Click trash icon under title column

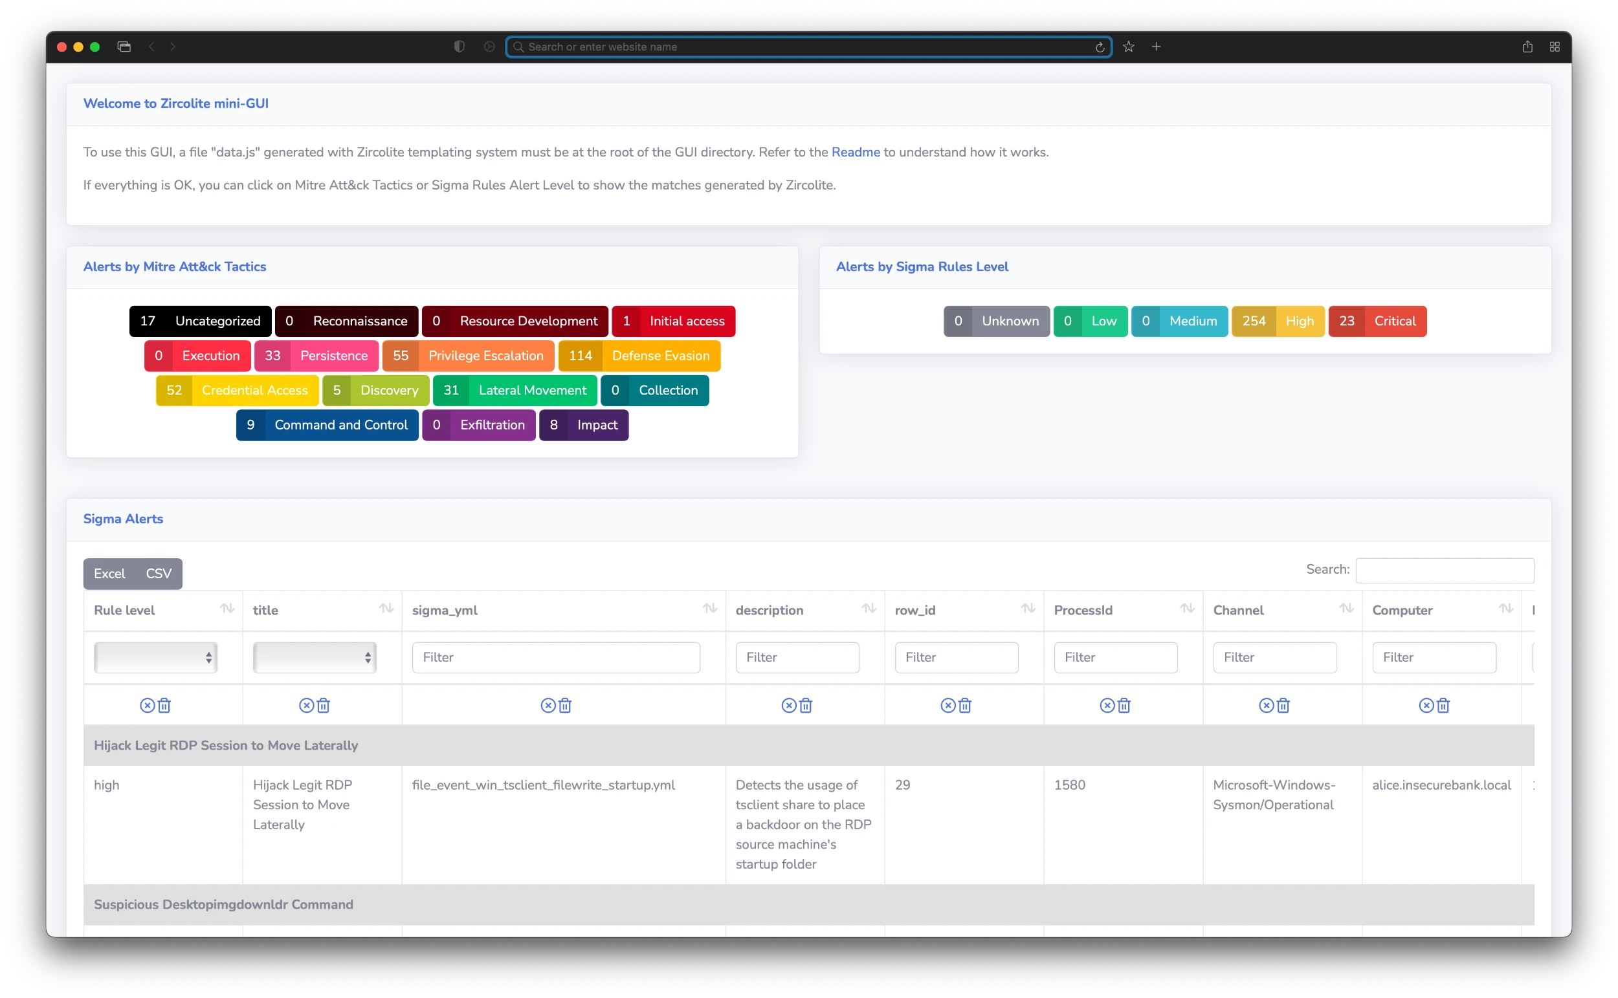click(x=324, y=706)
